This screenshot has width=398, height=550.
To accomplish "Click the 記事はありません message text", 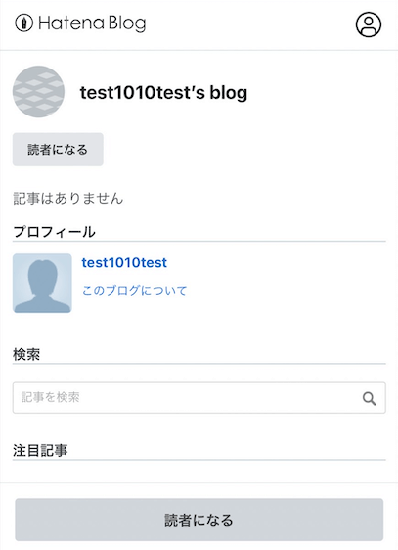I will pyautogui.click(x=68, y=199).
